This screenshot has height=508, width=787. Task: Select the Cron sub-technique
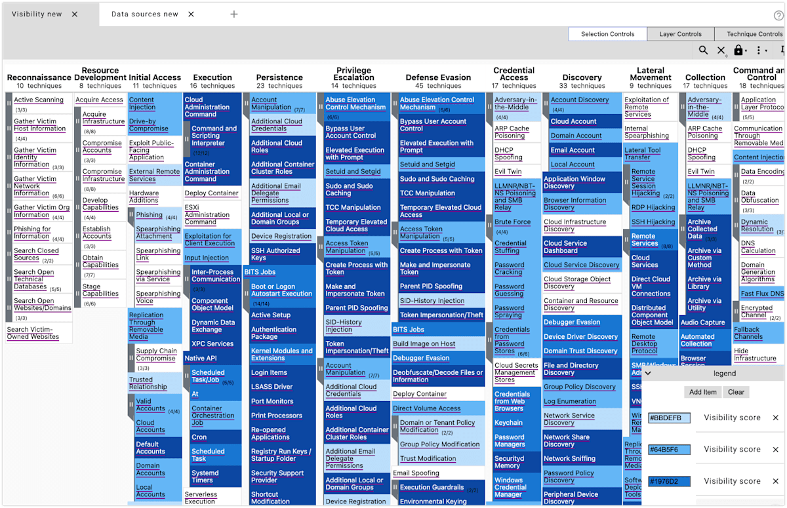click(x=216, y=437)
